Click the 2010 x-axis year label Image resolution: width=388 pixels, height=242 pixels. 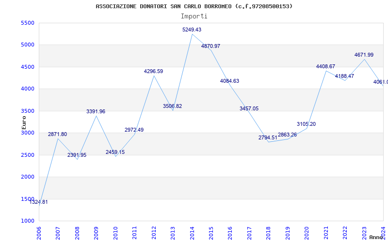tap(115, 233)
